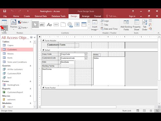The image size is (161, 121).
Task: Collapse the Queries group
Action: 30,66
